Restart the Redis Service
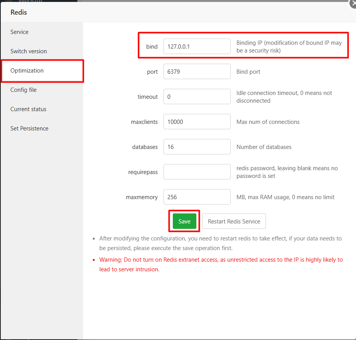The height and width of the screenshot is (340, 356). pos(233,221)
